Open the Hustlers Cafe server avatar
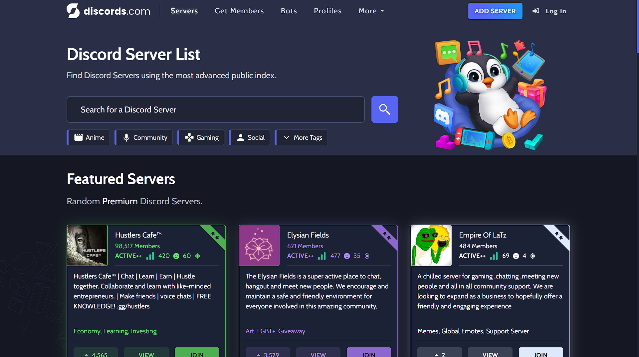 tap(87, 246)
